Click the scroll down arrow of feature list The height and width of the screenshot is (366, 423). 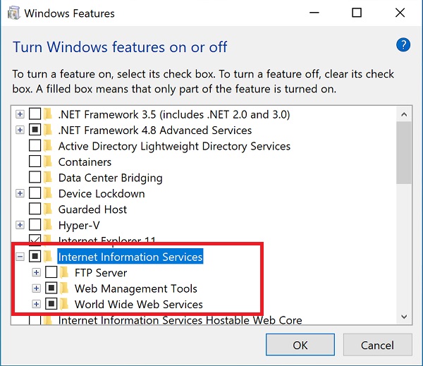(x=404, y=317)
